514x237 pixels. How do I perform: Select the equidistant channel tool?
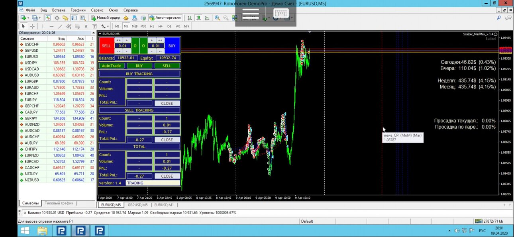[69, 26]
